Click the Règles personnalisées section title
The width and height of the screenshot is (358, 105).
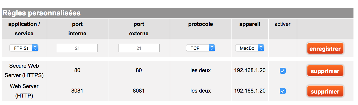pyautogui.click(x=42, y=13)
